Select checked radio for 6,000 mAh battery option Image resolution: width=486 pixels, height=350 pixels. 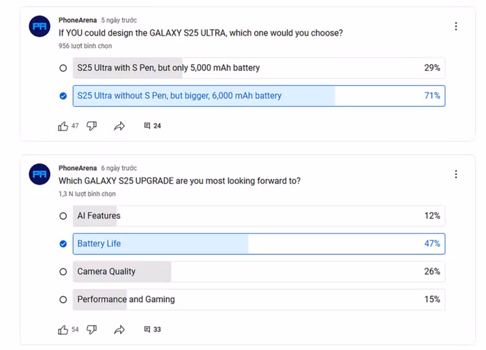[x=63, y=96]
